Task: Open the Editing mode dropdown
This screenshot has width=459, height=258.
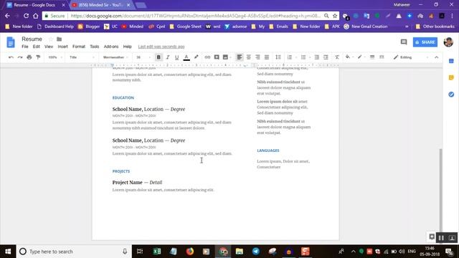Action: pyautogui.click(x=411, y=57)
